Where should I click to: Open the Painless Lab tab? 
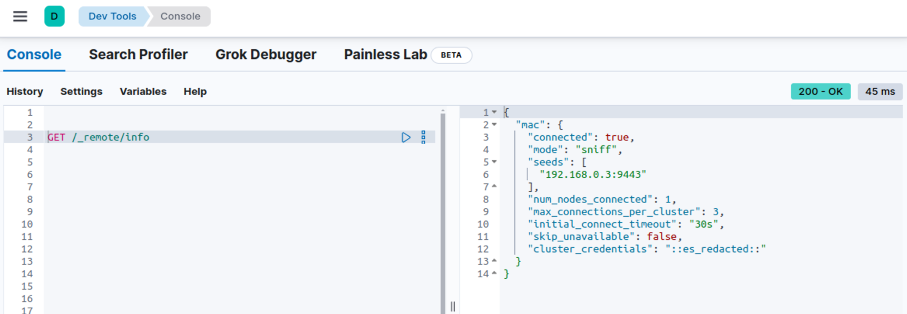(385, 55)
